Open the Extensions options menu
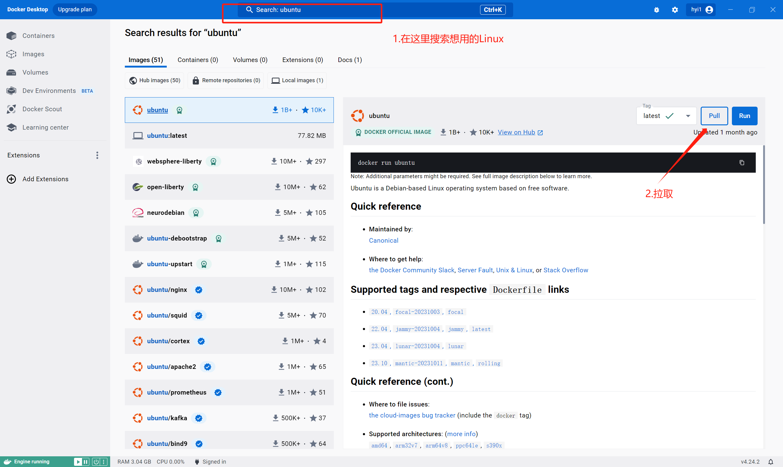783x467 pixels. click(x=97, y=155)
